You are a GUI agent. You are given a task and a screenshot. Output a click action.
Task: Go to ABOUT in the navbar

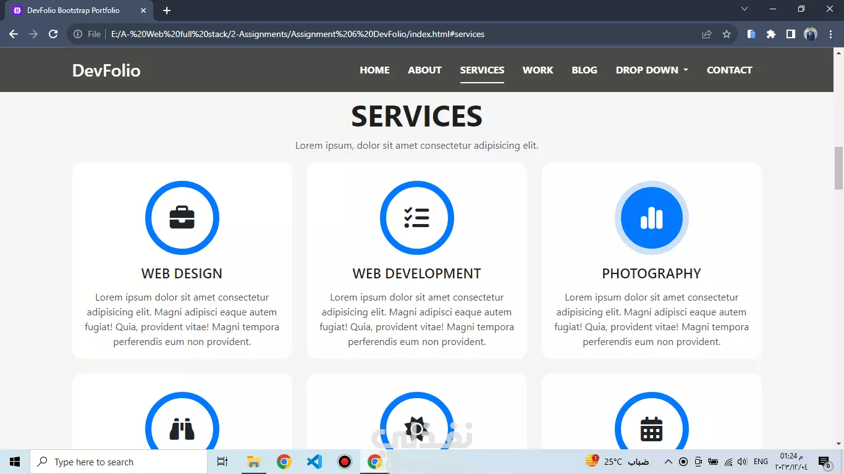click(424, 70)
